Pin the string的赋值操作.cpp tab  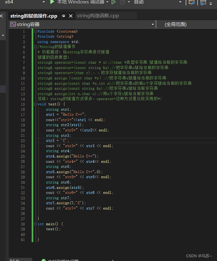(x=63, y=16)
